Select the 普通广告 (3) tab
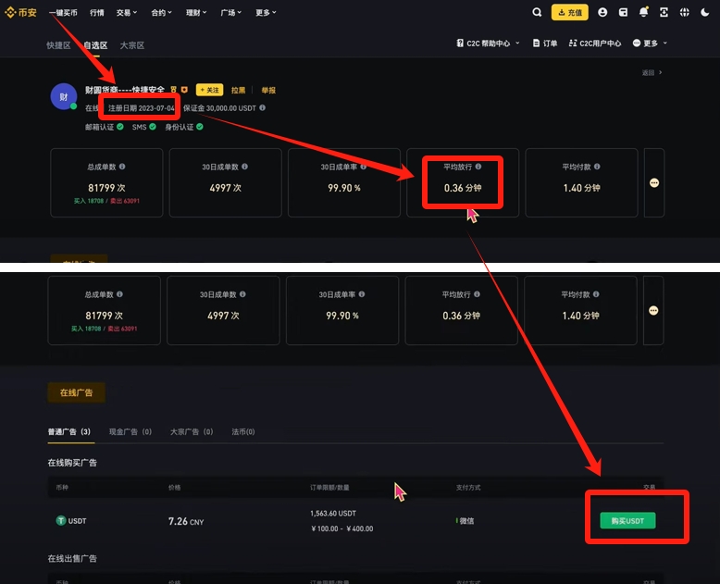The image size is (720, 584). click(x=69, y=431)
